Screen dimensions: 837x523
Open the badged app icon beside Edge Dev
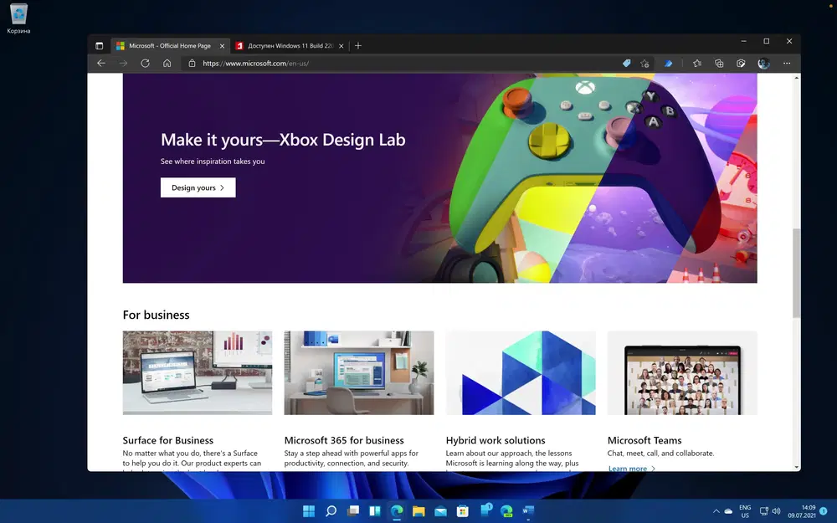click(485, 510)
